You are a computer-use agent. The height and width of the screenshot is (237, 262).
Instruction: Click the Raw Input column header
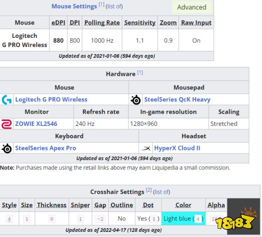(x=196, y=23)
